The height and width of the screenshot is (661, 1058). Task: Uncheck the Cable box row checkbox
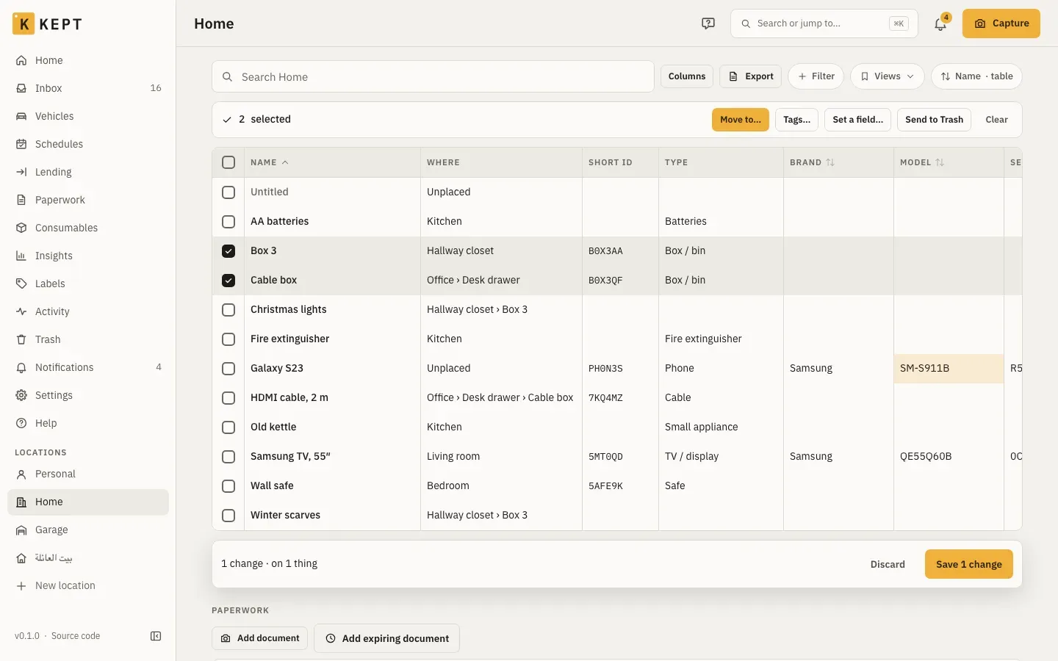[228, 281]
